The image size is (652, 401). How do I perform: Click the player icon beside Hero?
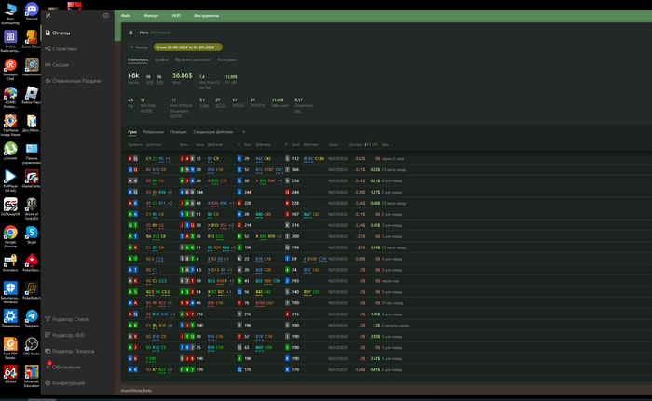131,33
